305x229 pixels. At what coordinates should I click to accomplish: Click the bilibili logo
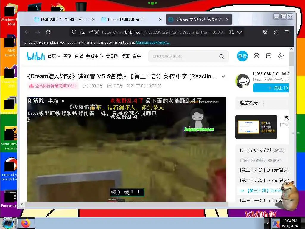tap(36, 56)
